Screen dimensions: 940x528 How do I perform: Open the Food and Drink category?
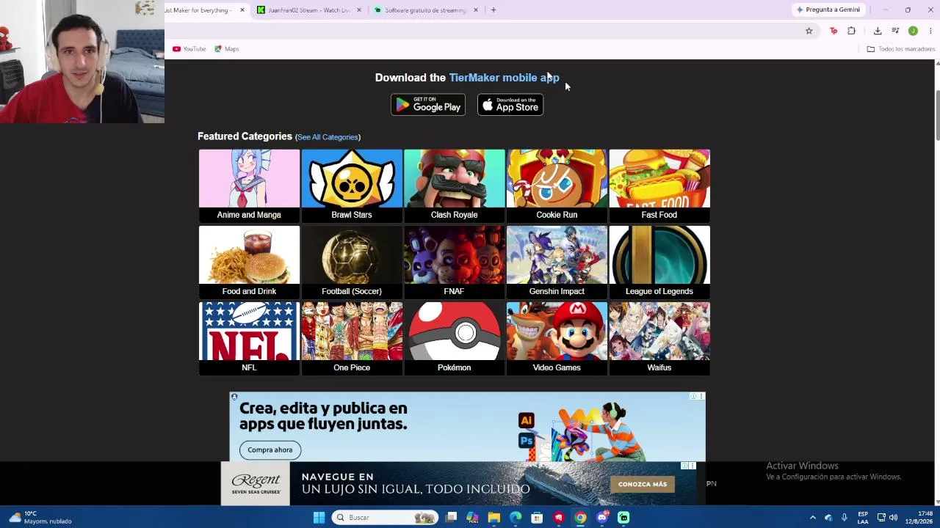coord(249,262)
